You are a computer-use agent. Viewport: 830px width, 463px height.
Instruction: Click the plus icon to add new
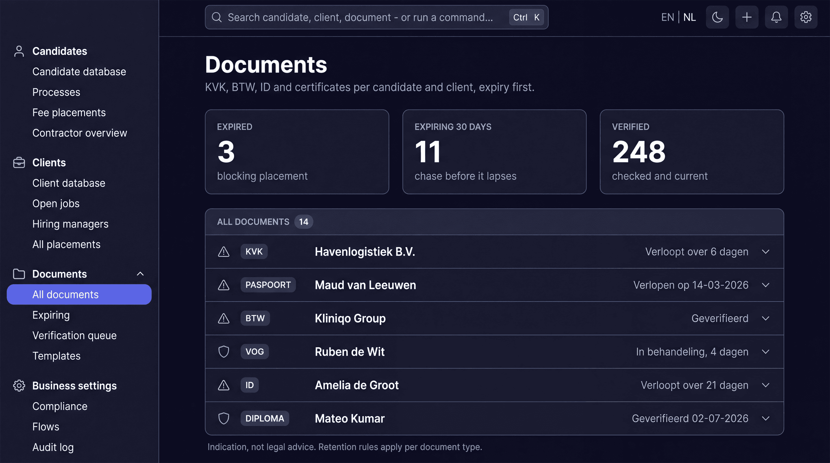747,17
